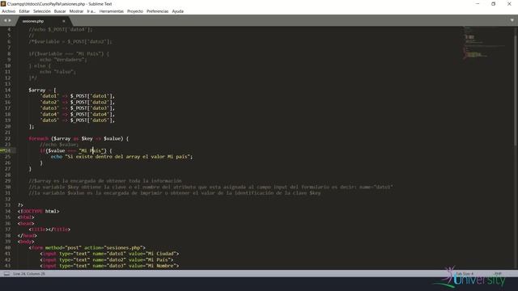Open the Ir a... menu
518x291 pixels.
[x=91, y=11]
